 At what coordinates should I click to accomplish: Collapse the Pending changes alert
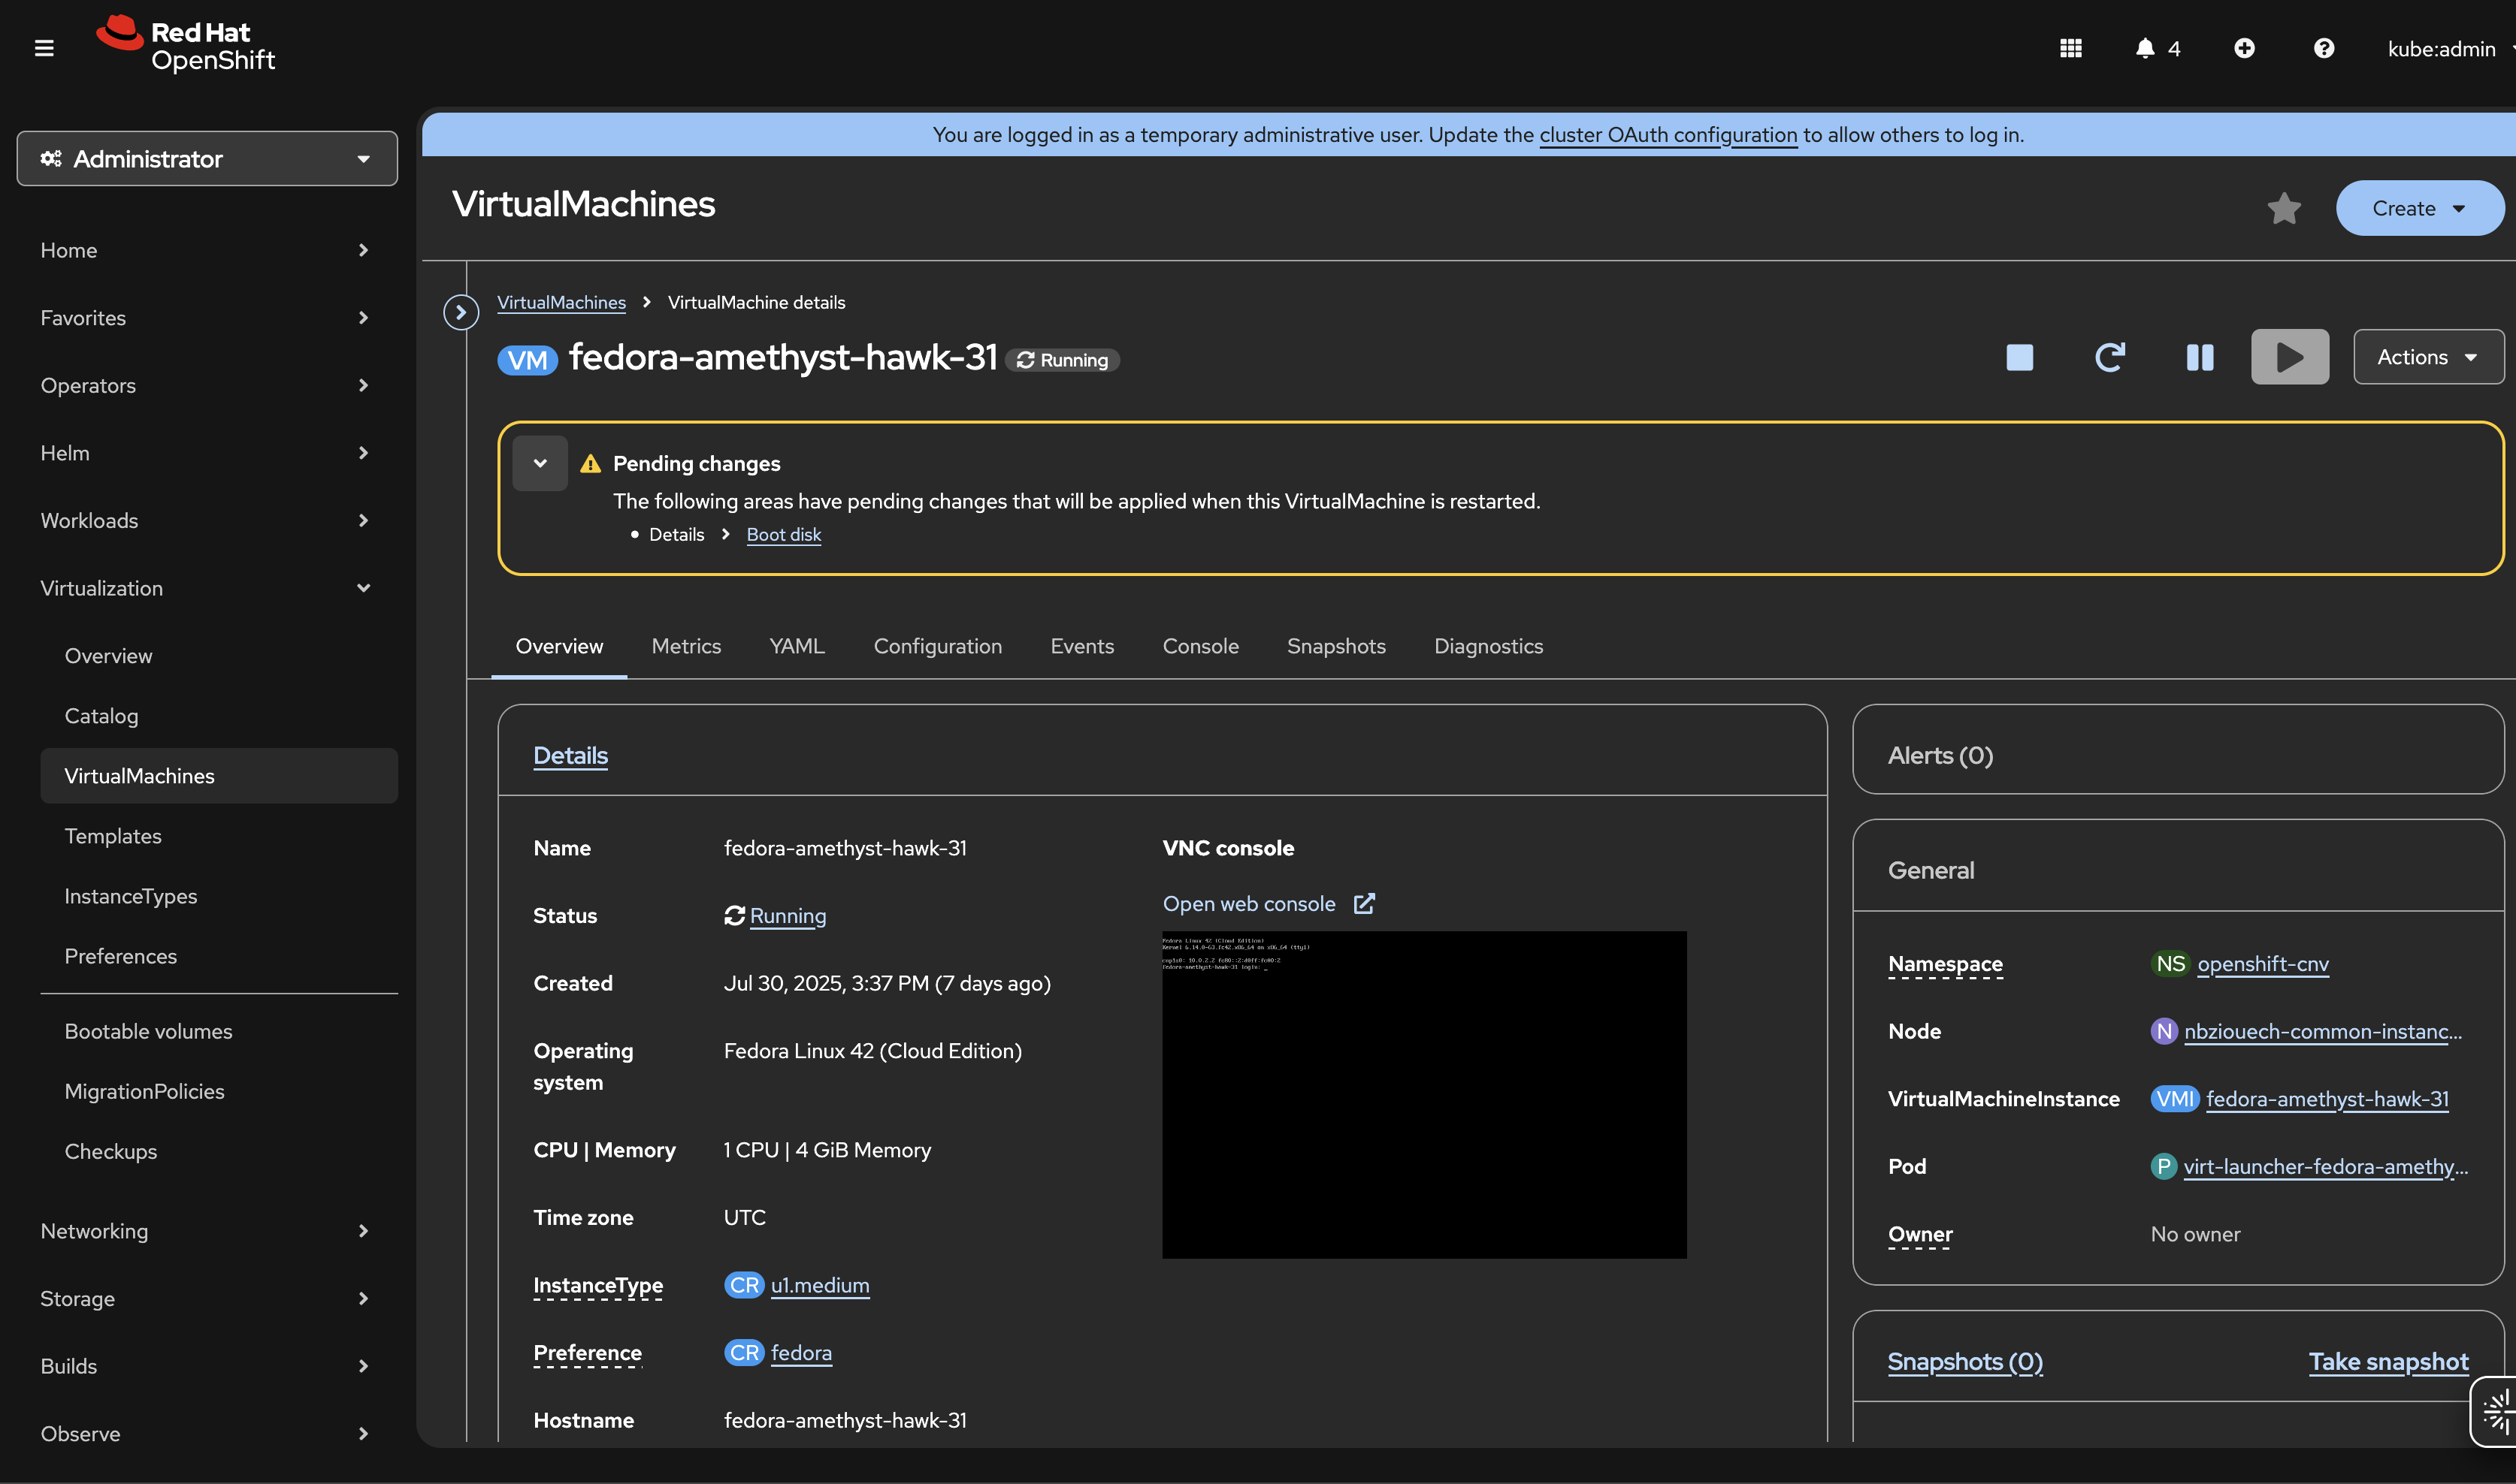tap(540, 463)
